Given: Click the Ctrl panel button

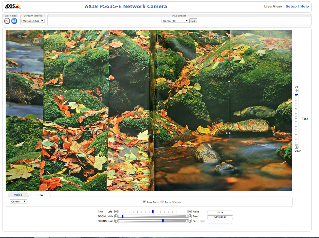Looking at the screenshot, I should (x=220, y=217).
